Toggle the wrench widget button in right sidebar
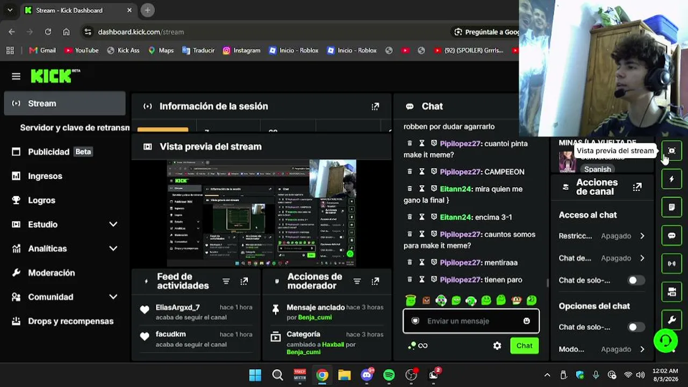The width and height of the screenshot is (688, 387). tap(671, 320)
